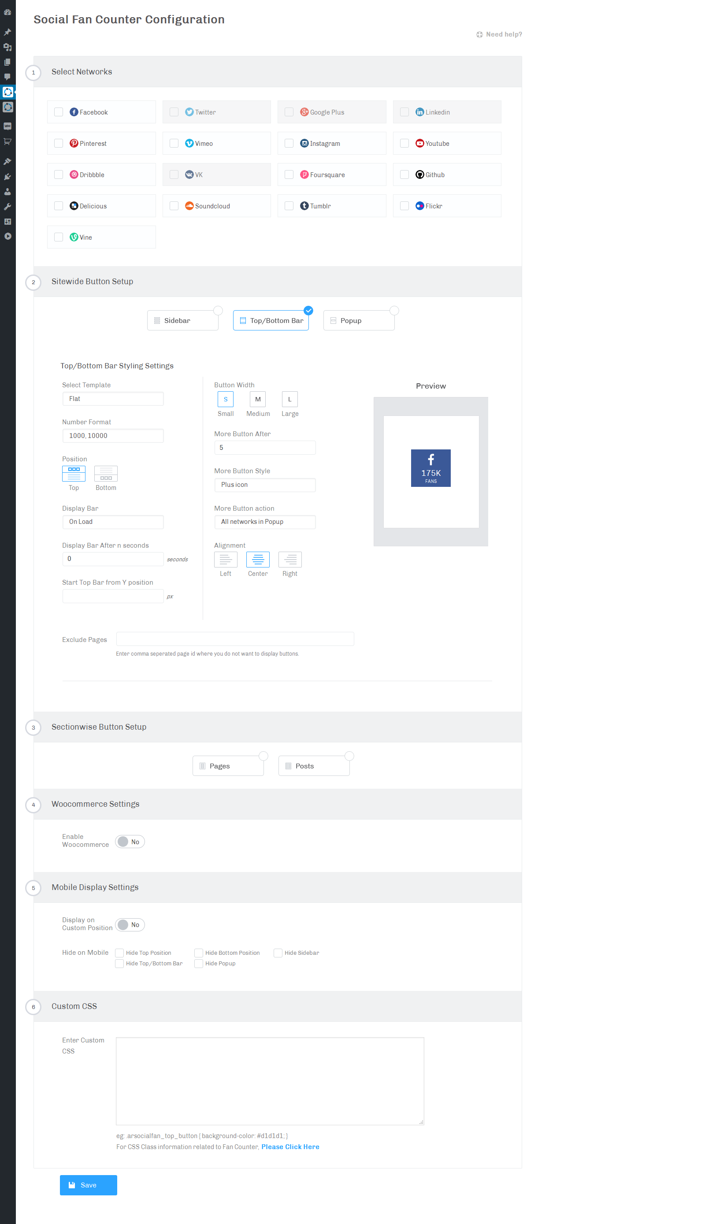Image resolution: width=705 pixels, height=1224 pixels.
Task: Open the Please Click Here CSS link
Action: pyautogui.click(x=290, y=1147)
